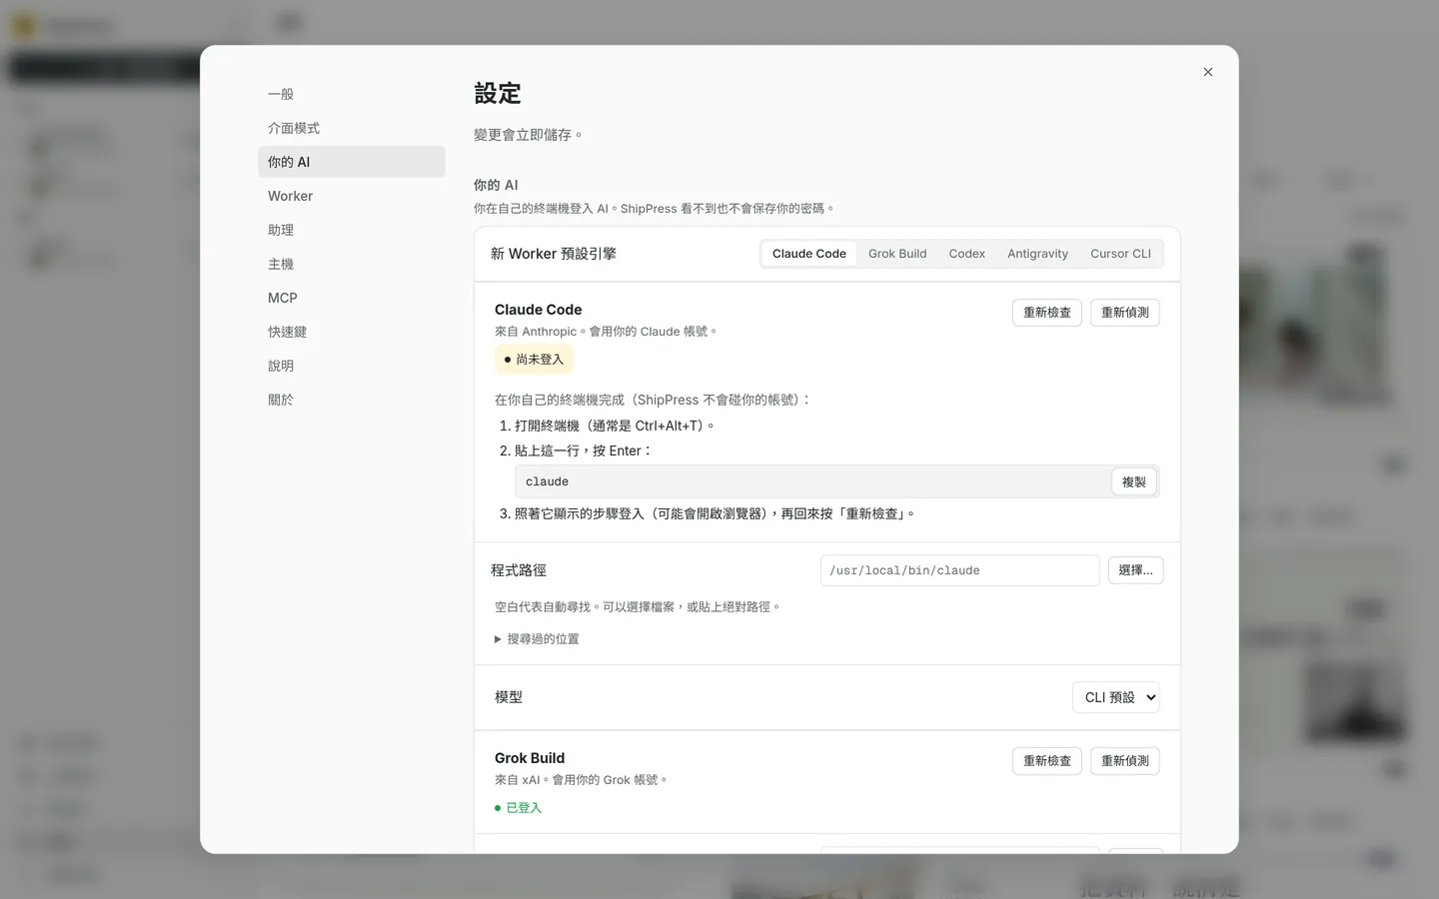Click the 已登入 status under Grok Build

518,808
